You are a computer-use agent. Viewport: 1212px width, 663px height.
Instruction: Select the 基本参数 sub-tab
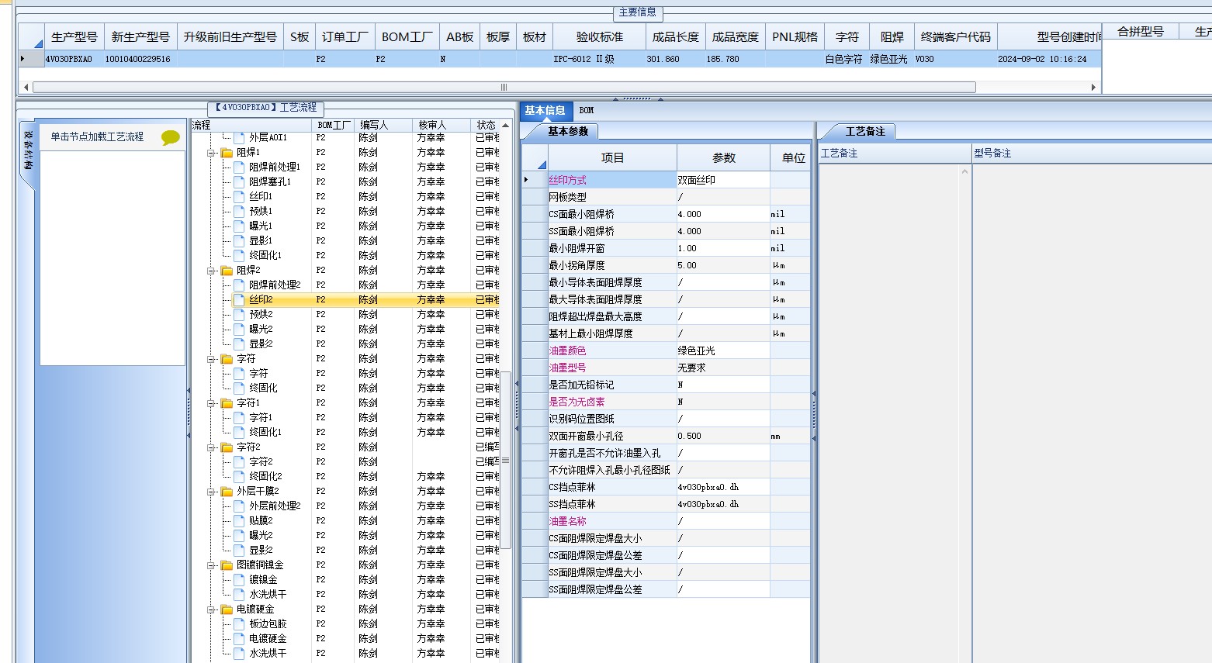tap(568, 131)
